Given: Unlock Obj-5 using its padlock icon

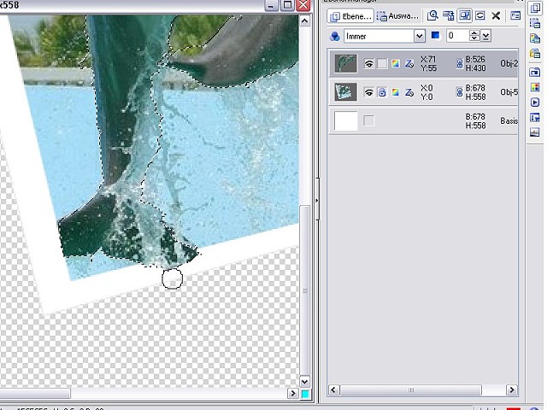Looking at the screenshot, I should click(x=382, y=92).
